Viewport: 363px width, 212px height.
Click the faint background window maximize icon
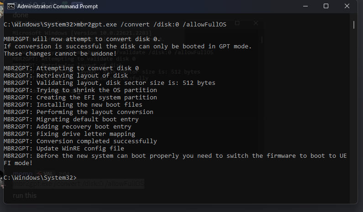(237, 23)
